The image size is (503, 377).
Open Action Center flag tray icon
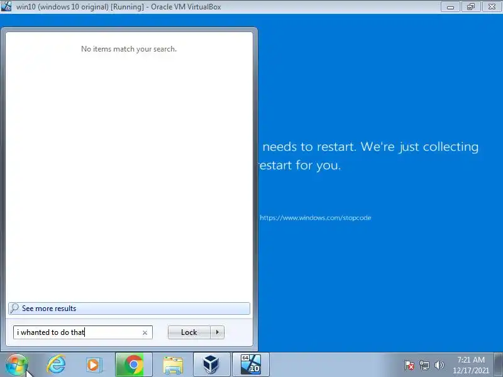pos(409,365)
